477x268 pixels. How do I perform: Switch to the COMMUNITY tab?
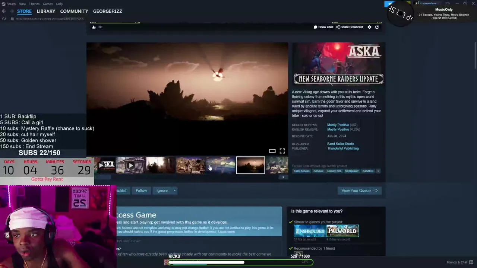(x=74, y=11)
